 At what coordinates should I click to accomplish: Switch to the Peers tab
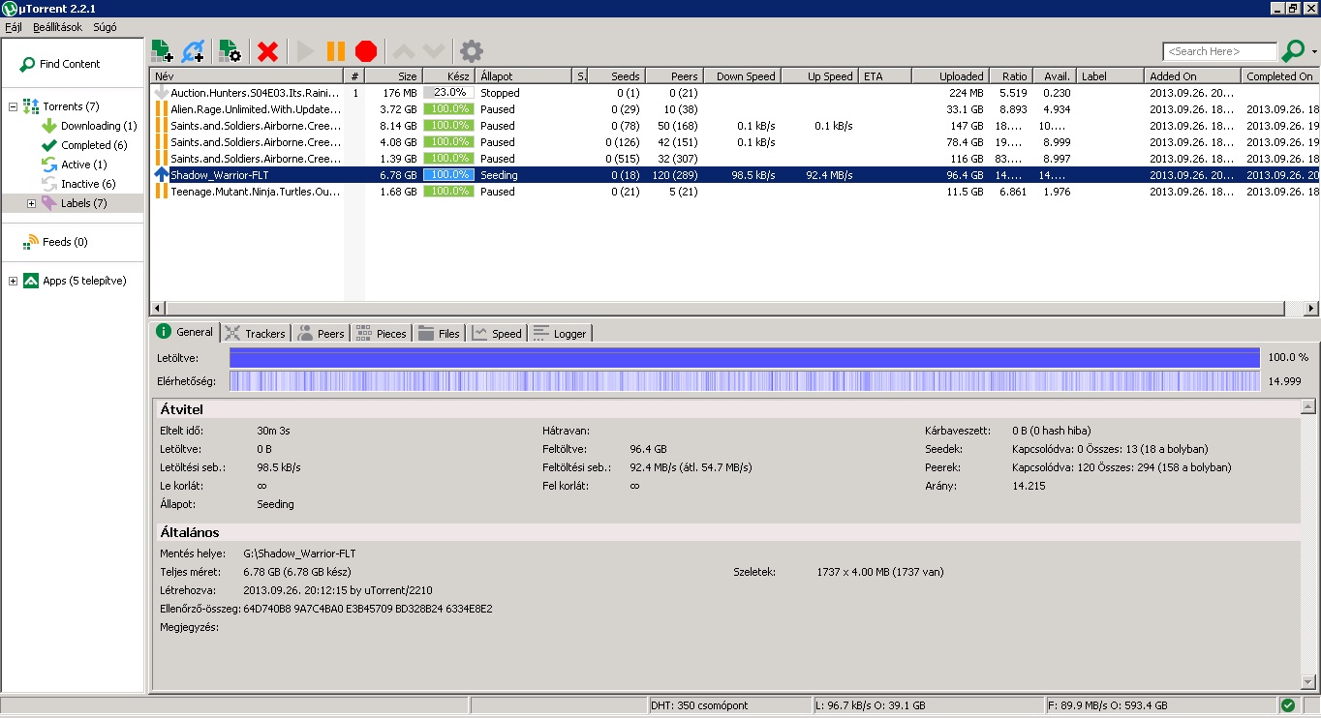point(321,333)
